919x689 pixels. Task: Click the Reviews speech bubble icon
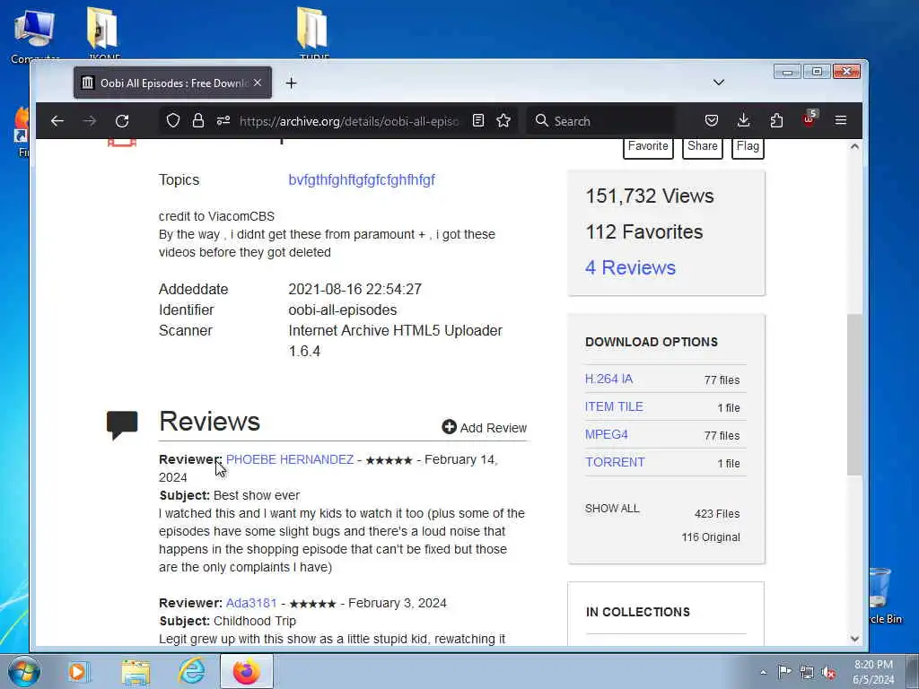[122, 424]
